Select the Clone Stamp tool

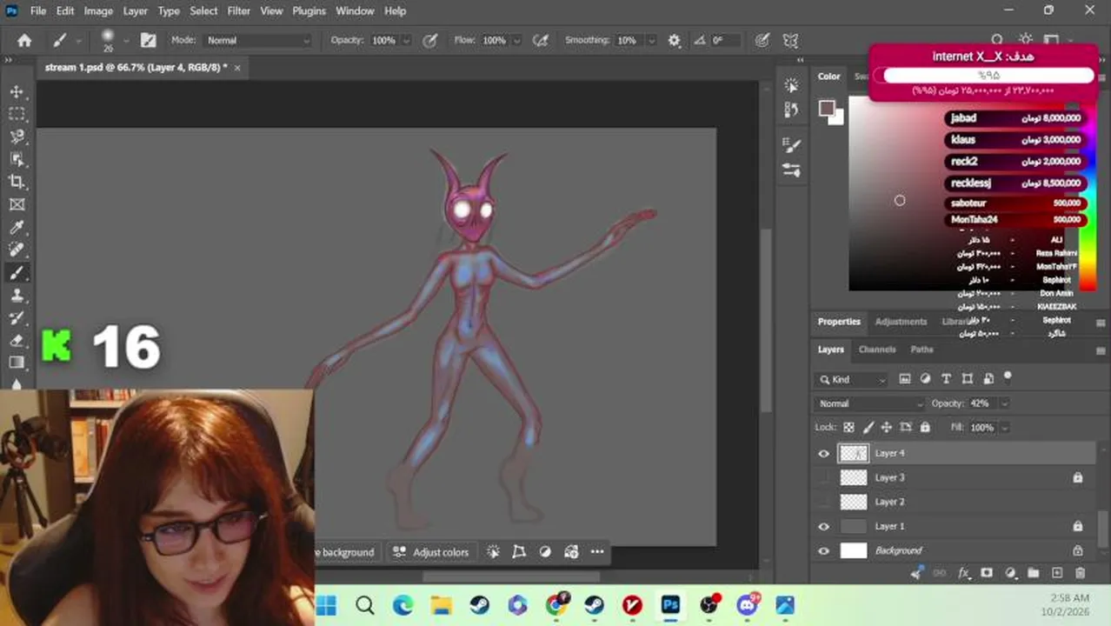17,296
